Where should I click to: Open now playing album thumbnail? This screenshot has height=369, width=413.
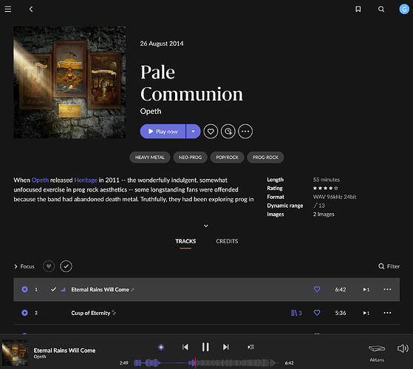coord(15,353)
